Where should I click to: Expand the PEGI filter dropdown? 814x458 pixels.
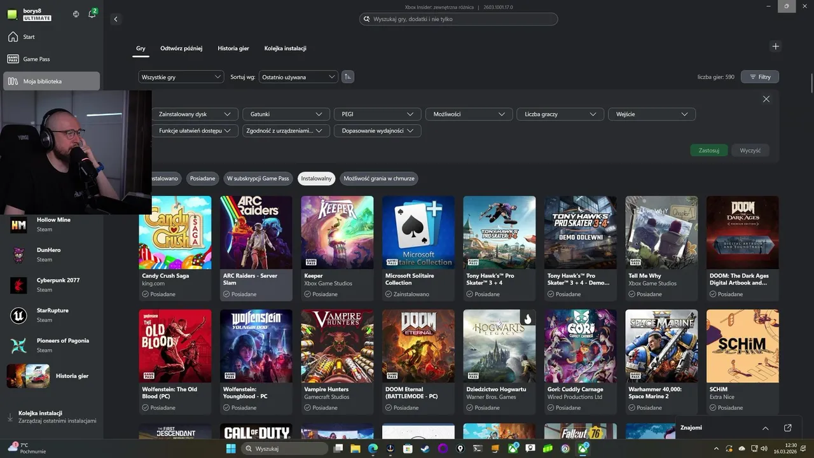coord(378,114)
